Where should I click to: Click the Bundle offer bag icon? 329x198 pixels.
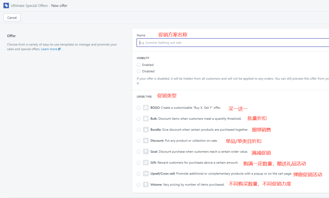[146, 130]
